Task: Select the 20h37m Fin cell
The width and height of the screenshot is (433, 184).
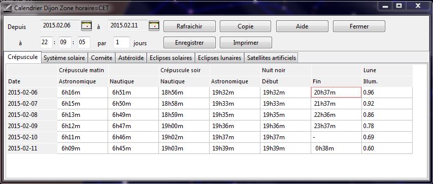Action: (x=336, y=93)
